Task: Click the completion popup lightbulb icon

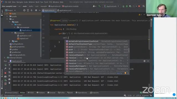Action: click(125, 73)
